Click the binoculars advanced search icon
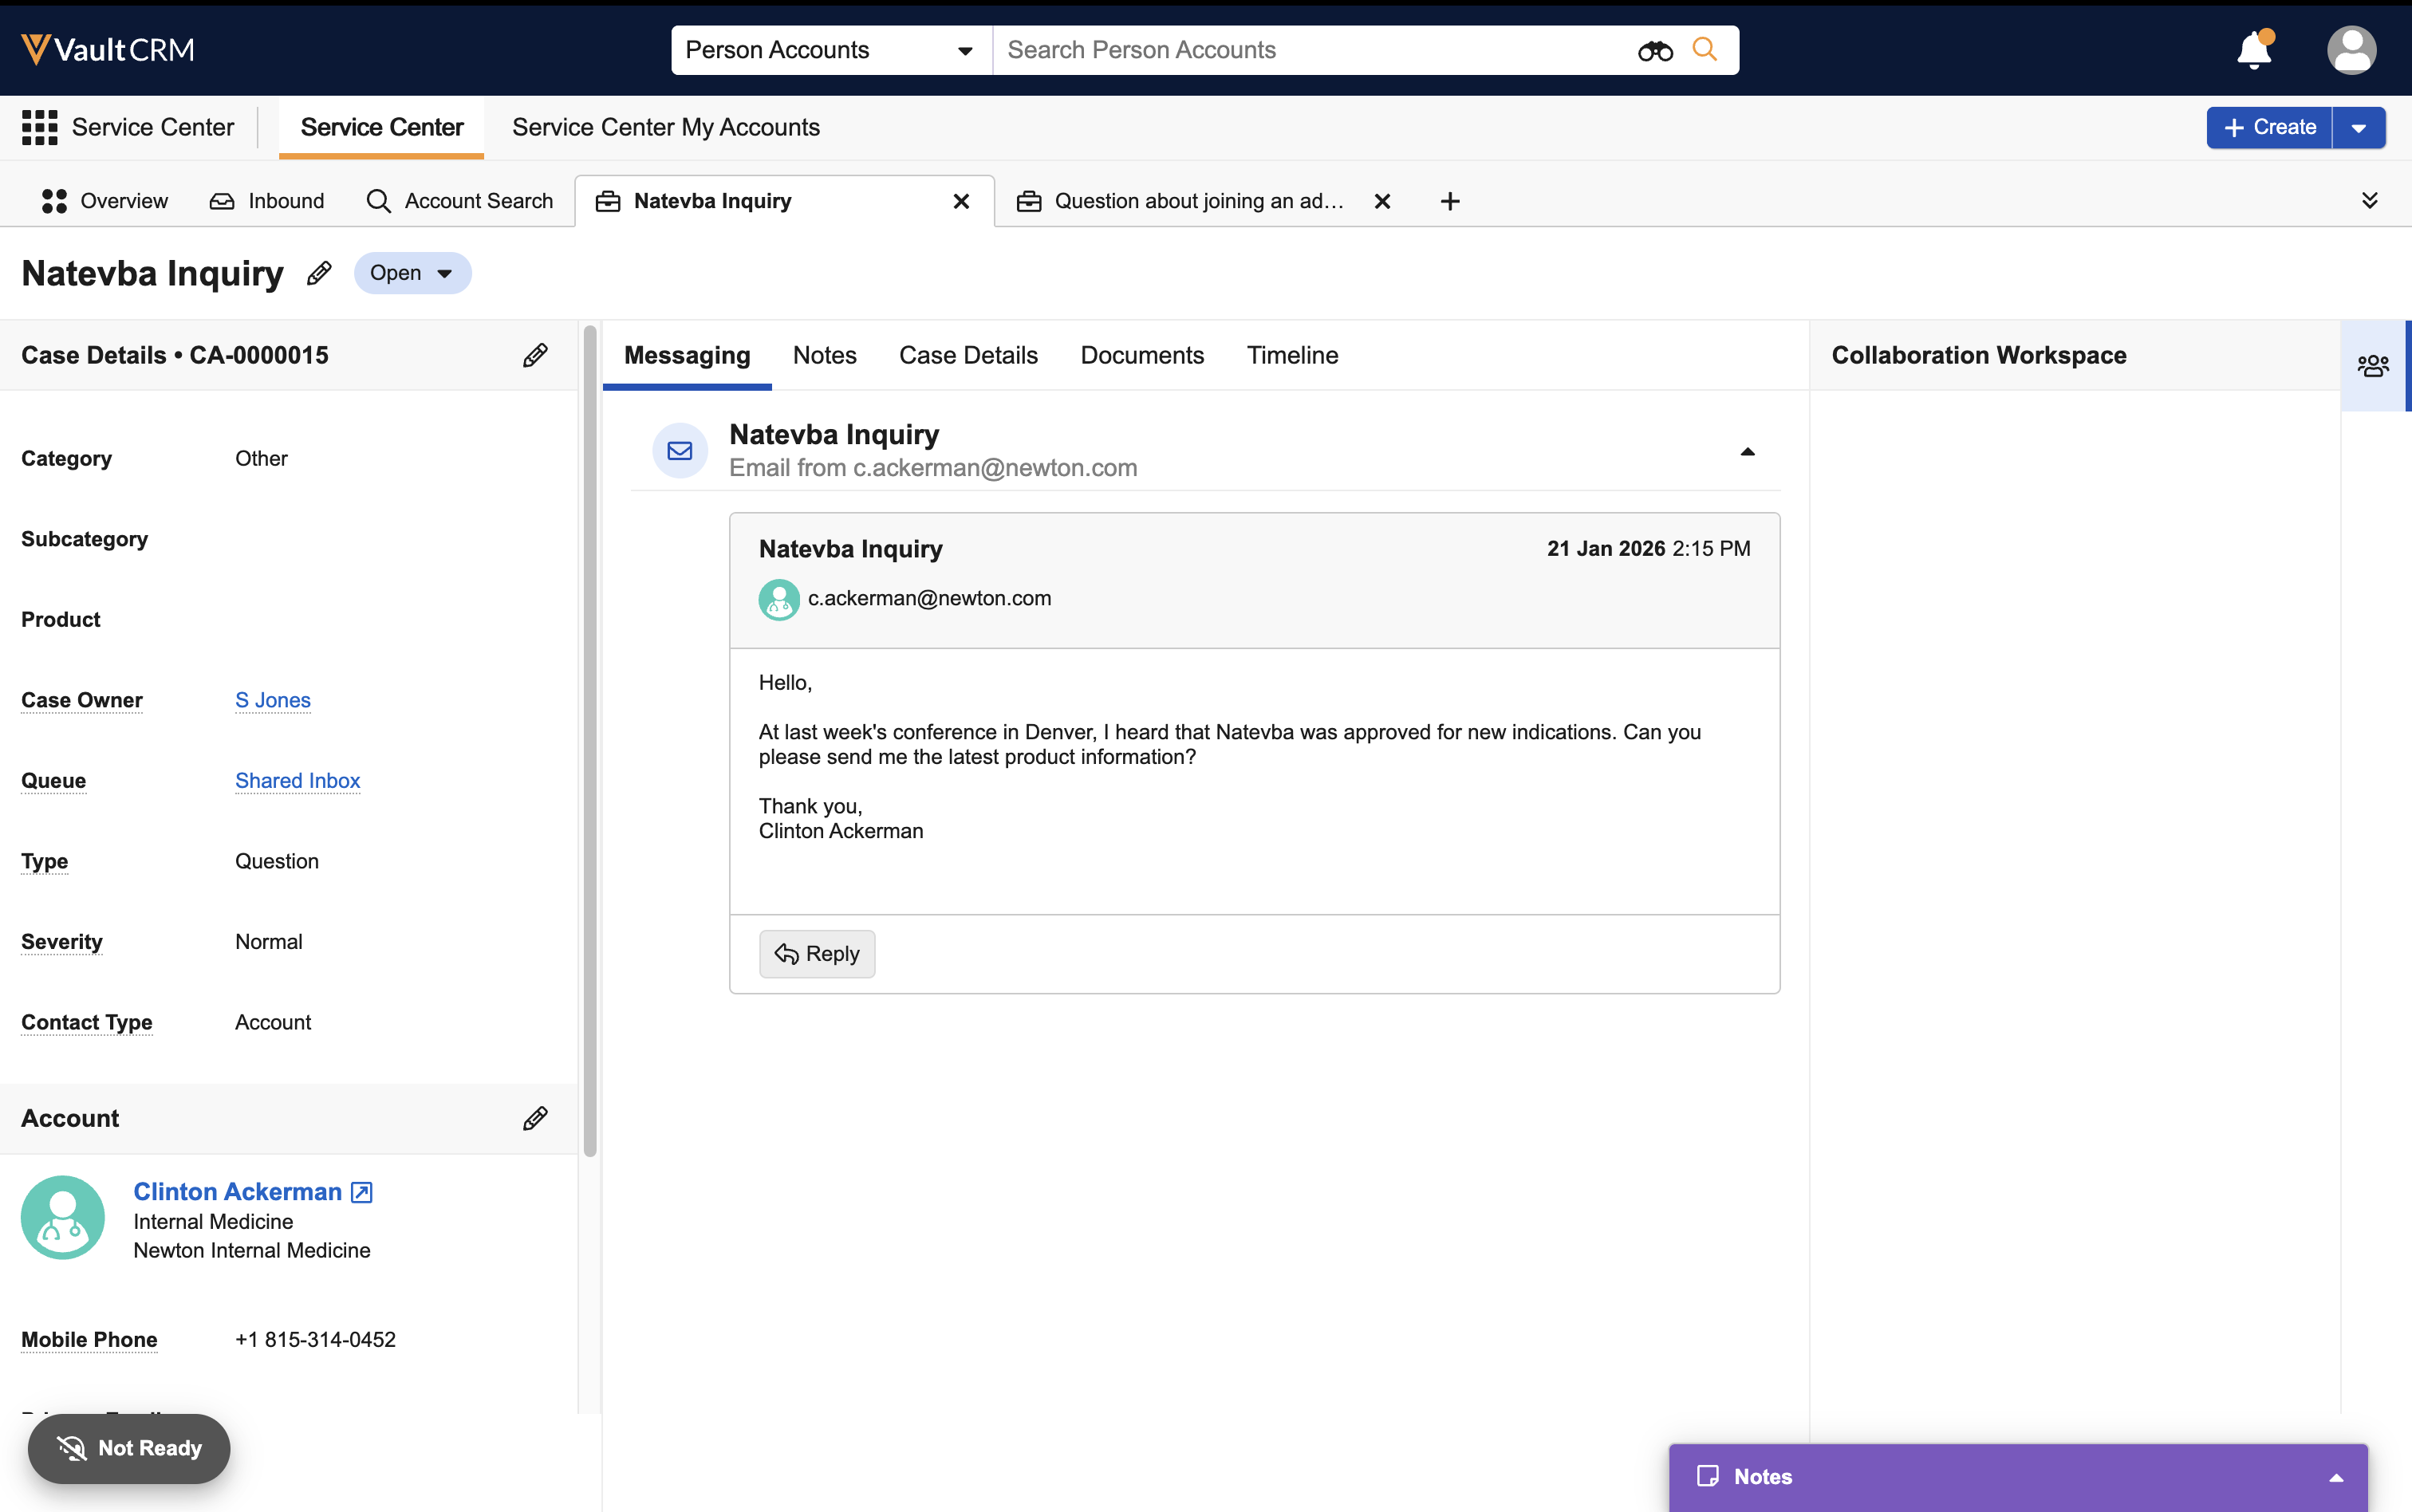Screen dimensions: 2412x1512 1655,50
